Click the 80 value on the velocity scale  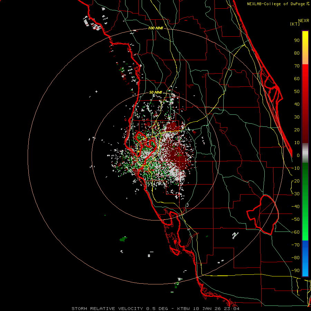(x=297, y=53)
